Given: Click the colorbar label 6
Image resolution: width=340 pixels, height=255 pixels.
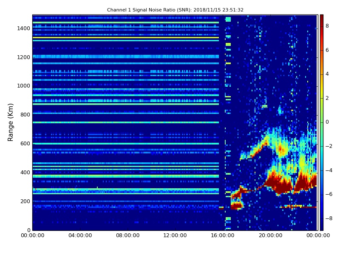Looking at the screenshot, I should tap(327, 50).
